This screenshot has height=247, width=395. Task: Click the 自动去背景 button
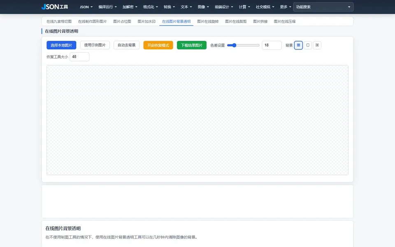[127, 45]
